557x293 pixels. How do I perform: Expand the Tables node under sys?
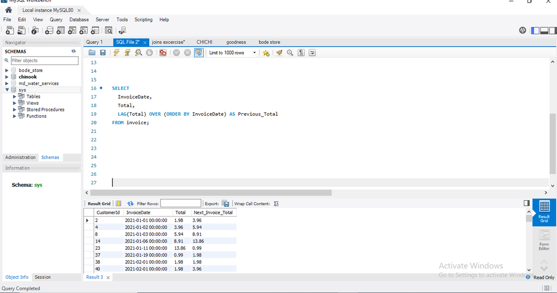14,96
